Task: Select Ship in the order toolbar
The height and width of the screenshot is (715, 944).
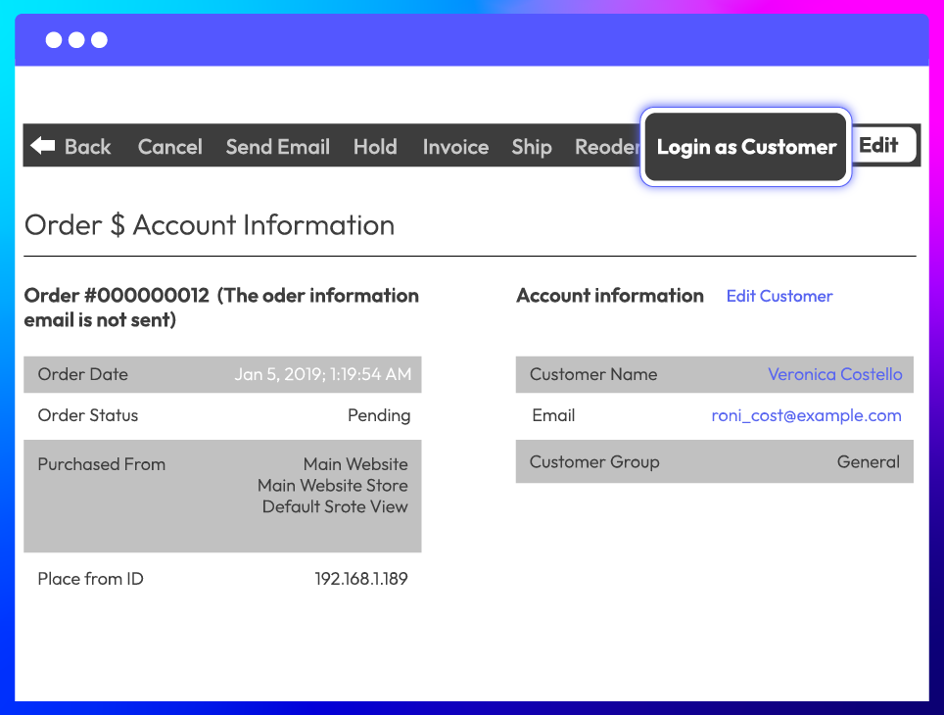Action: coord(532,147)
